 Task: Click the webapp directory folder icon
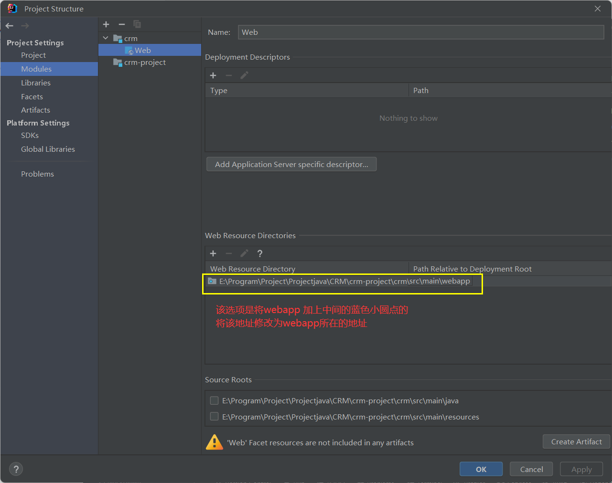click(213, 282)
